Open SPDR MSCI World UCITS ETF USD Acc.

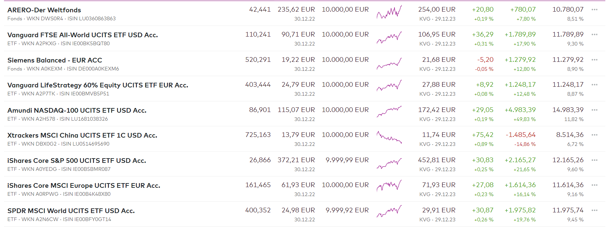click(71, 211)
